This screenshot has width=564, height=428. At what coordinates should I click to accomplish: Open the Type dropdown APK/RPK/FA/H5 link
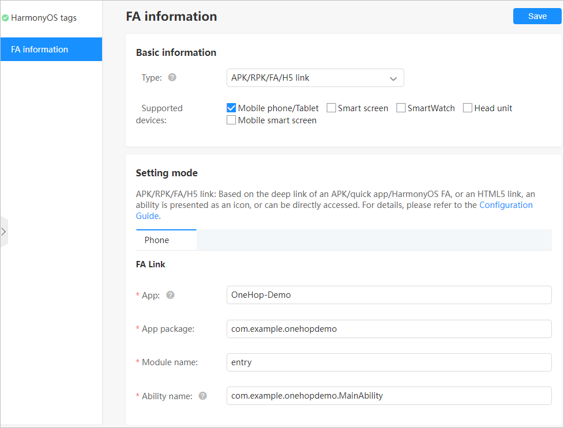315,78
